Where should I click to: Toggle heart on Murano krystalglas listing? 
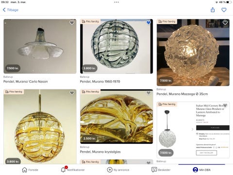point(149,93)
